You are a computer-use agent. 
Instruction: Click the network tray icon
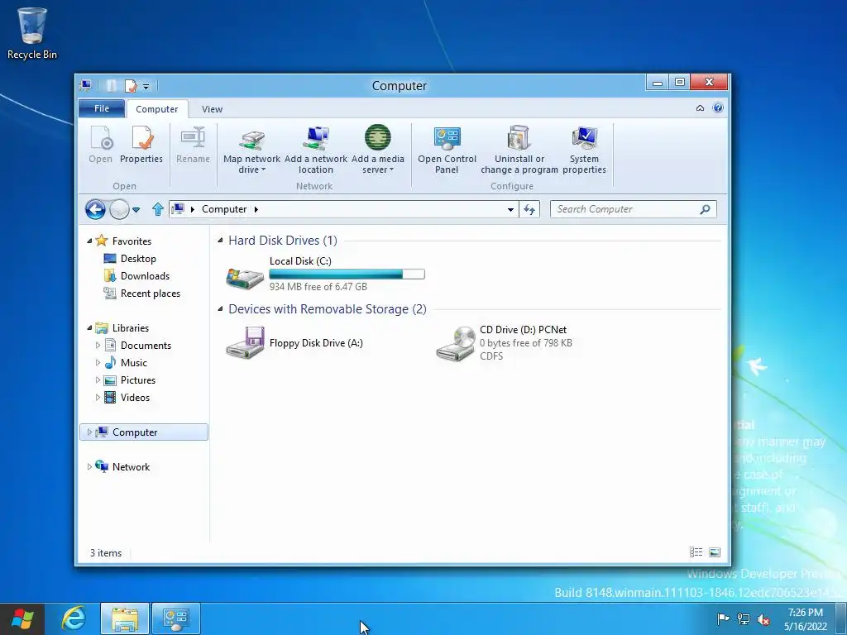744,618
